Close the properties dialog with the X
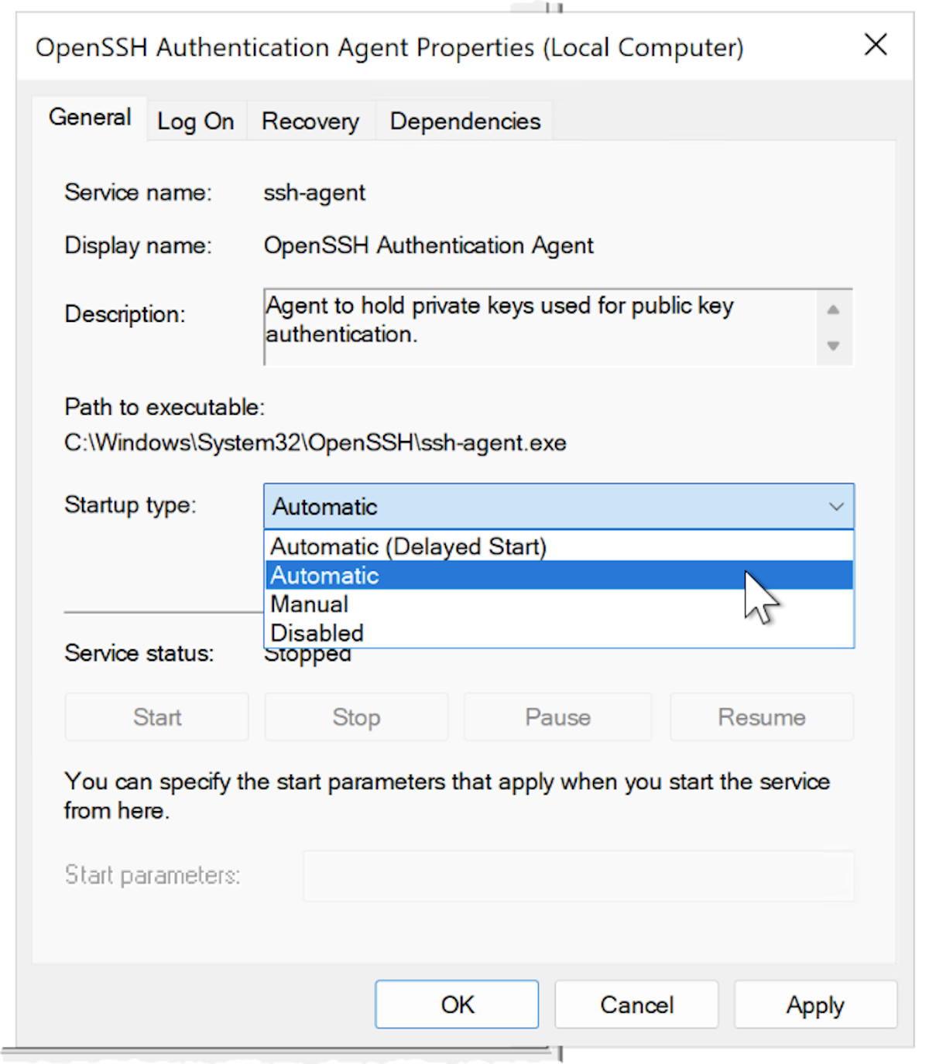The image size is (929, 1064). click(x=876, y=45)
